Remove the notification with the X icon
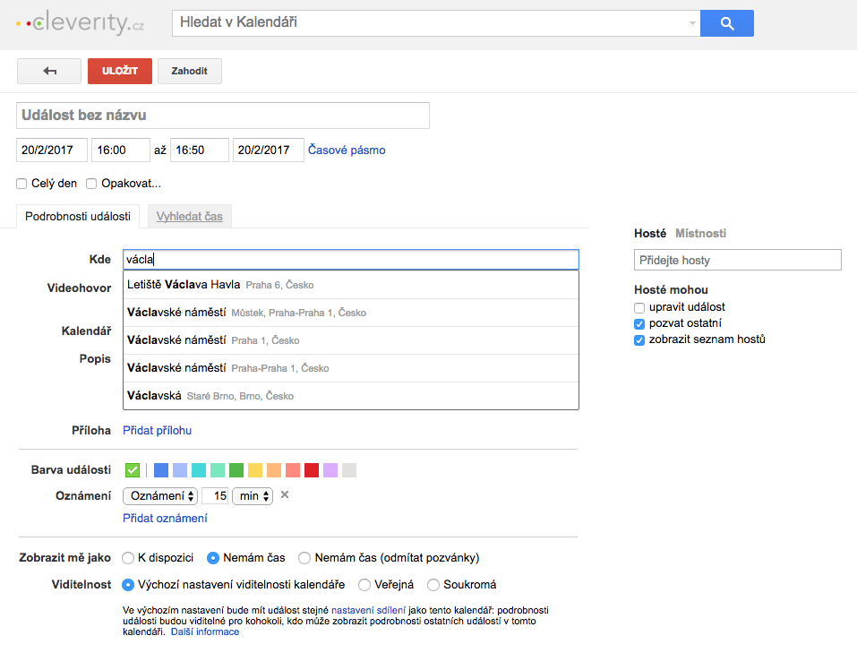Screen dimensions: 857x670 tap(285, 495)
